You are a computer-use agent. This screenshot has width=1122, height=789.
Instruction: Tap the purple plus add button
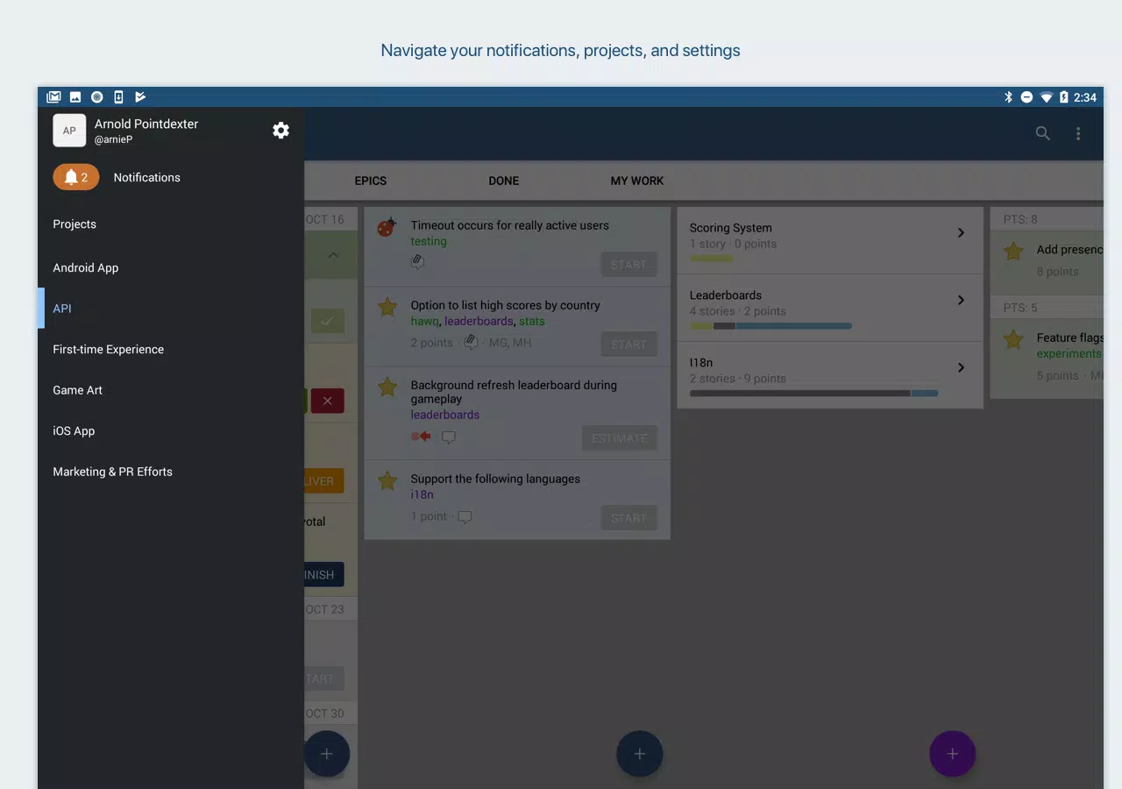coord(952,754)
